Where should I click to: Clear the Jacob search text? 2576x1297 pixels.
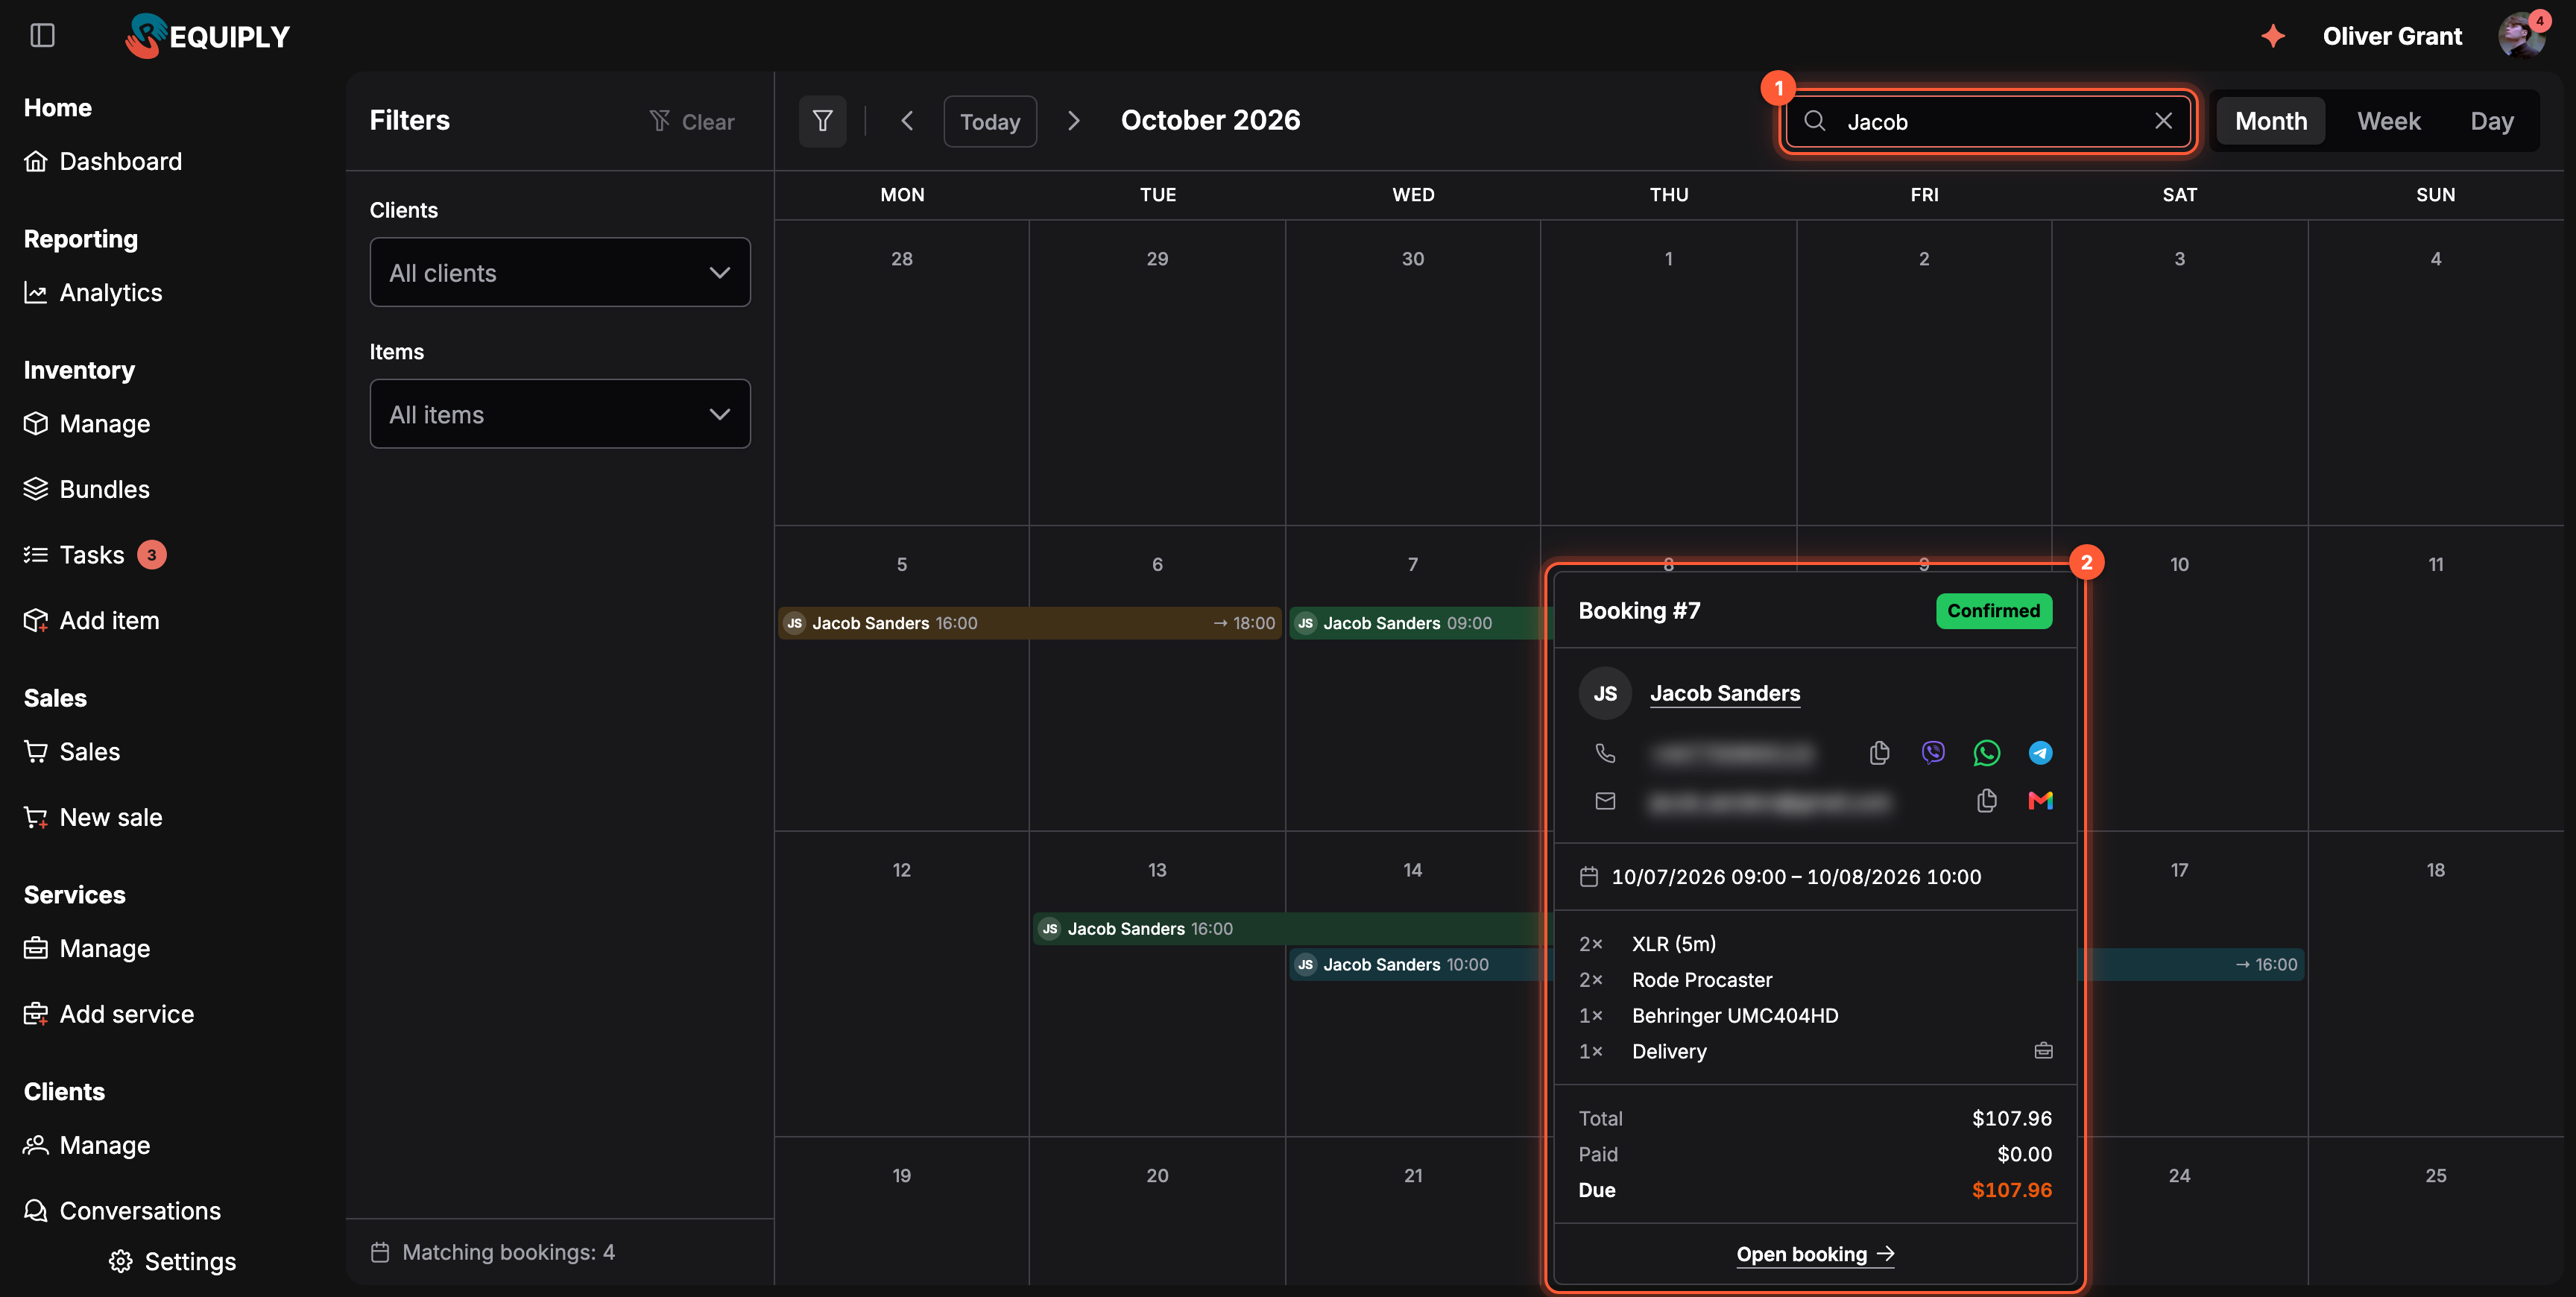[2163, 121]
